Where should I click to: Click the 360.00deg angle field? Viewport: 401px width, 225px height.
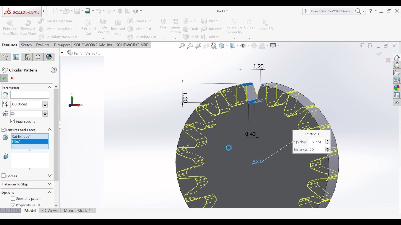click(26, 104)
